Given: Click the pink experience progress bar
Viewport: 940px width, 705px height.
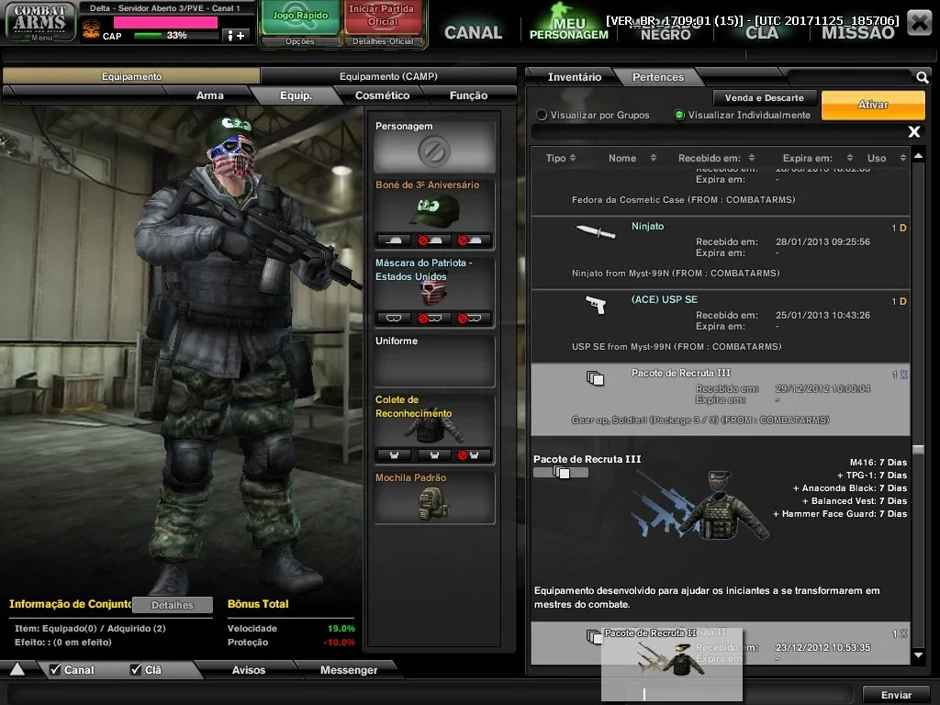Looking at the screenshot, I should 165,22.
